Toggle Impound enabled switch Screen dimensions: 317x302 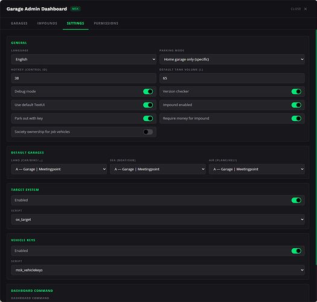click(x=296, y=104)
